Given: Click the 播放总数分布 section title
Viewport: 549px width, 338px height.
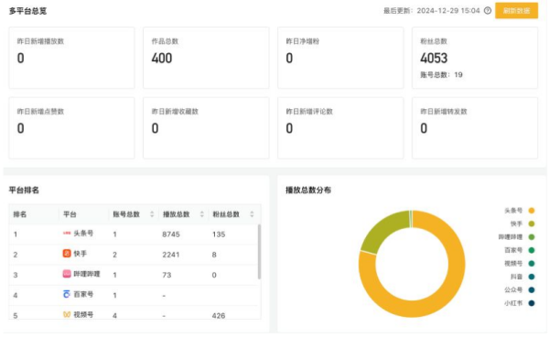Looking at the screenshot, I should (x=308, y=190).
